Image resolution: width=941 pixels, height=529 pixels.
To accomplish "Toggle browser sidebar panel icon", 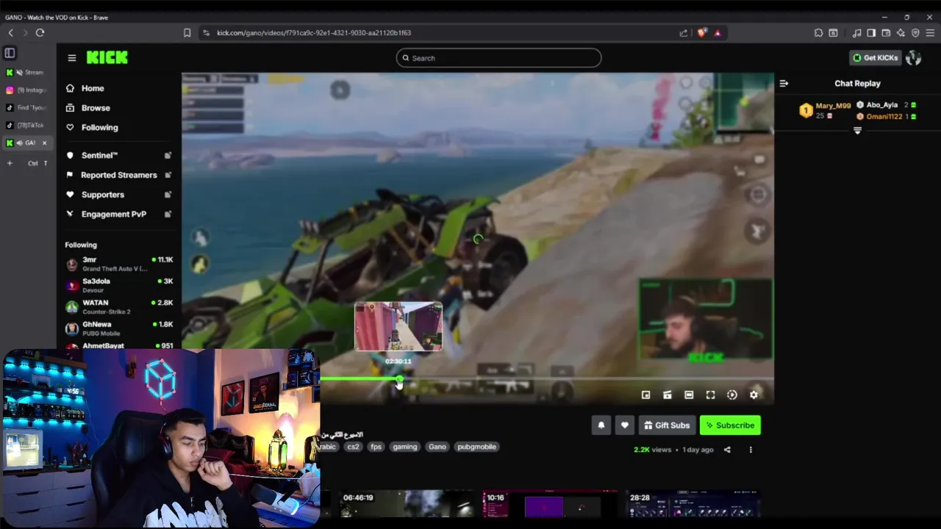I will pyautogui.click(x=871, y=32).
